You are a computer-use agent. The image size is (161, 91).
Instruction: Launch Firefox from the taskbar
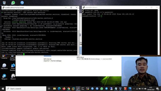[x=64, y=89]
